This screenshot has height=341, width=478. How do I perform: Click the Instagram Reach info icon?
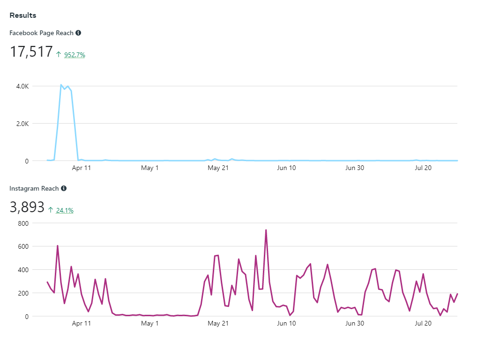click(x=64, y=188)
